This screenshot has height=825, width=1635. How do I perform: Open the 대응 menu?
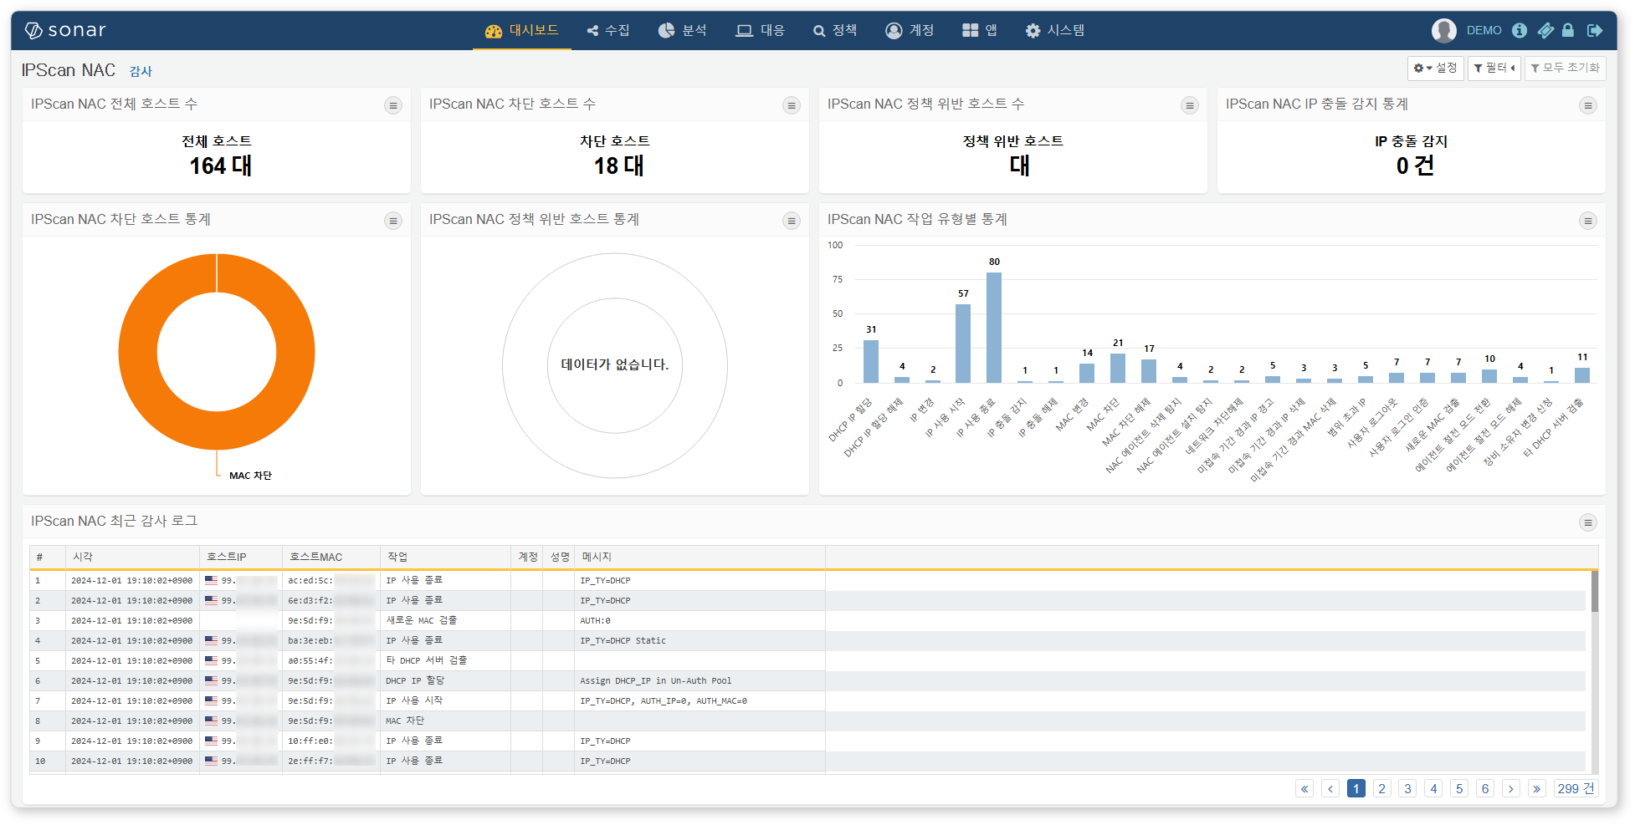[x=761, y=31]
